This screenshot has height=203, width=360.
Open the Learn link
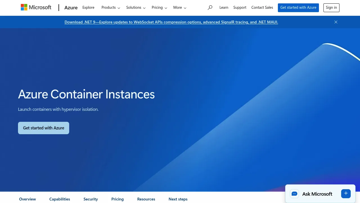pyautogui.click(x=224, y=8)
